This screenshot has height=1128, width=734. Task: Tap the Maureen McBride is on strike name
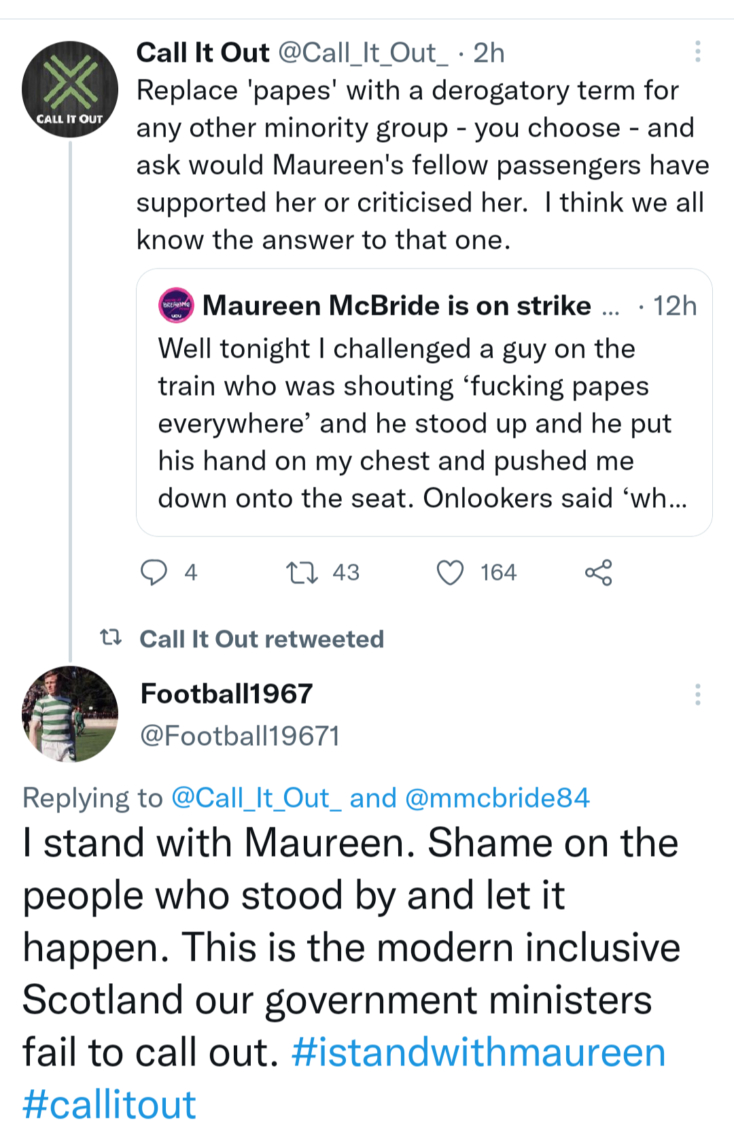396,306
